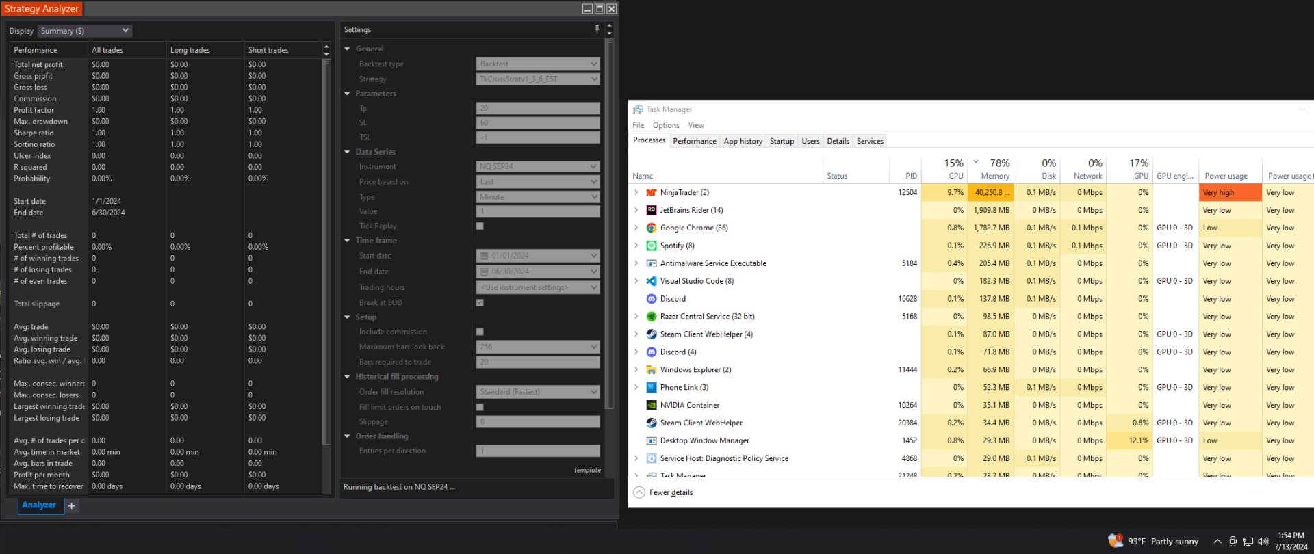
Task: Toggle the Tick Replay checkbox
Action: click(480, 226)
